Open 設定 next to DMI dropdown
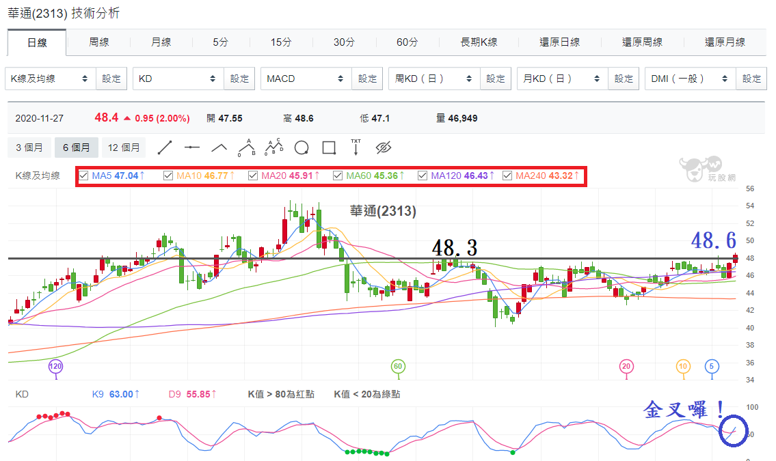Image resolution: width=776 pixels, height=461 pixels. (x=751, y=79)
